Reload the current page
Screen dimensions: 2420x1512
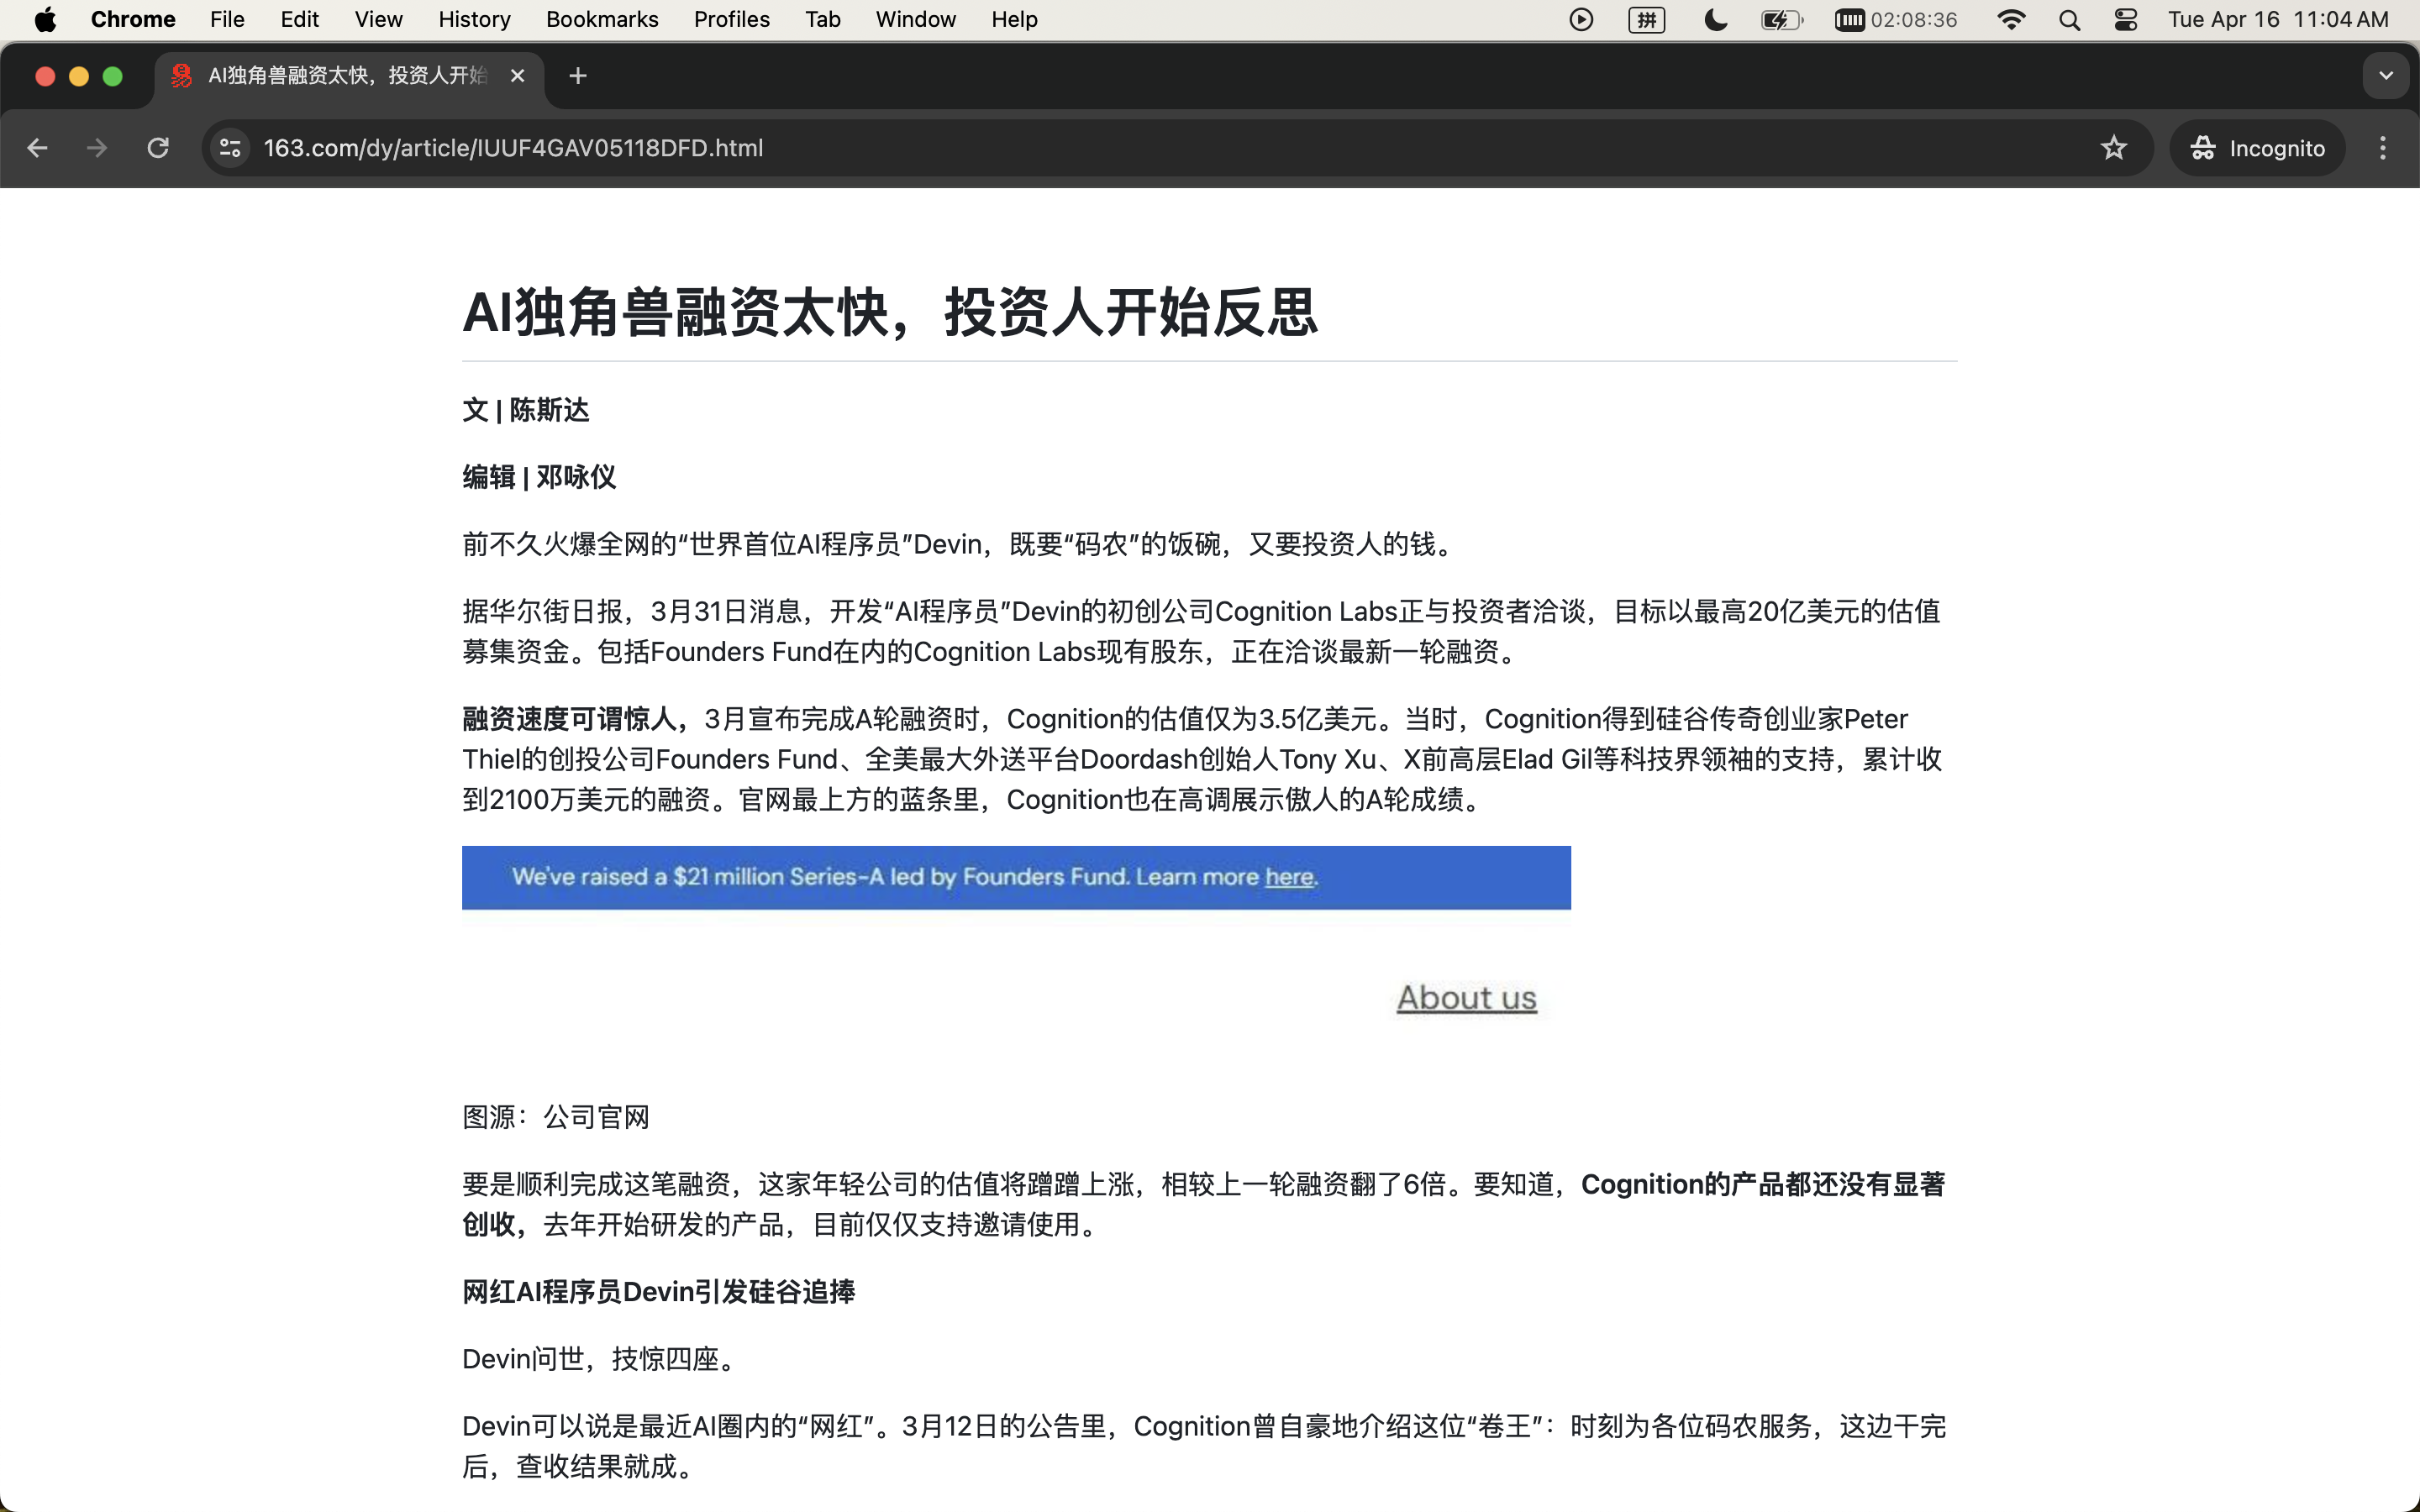[x=158, y=148]
